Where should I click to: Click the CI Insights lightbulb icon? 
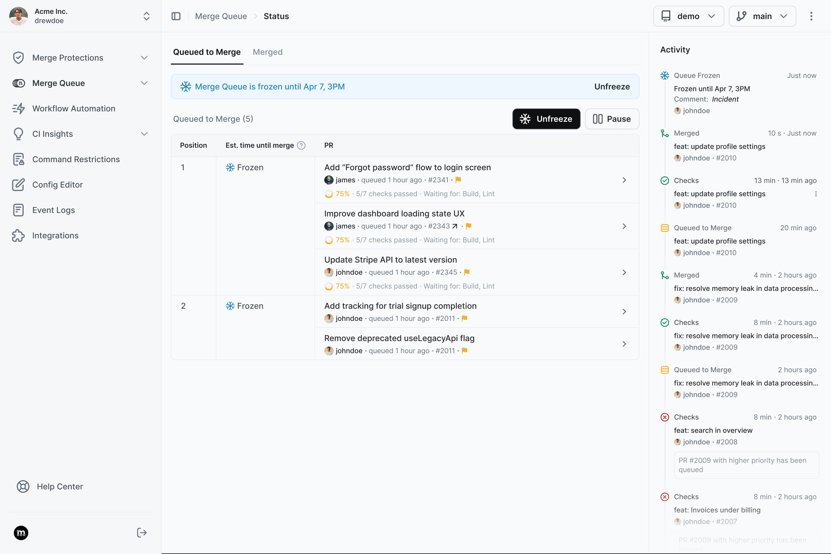pyautogui.click(x=18, y=134)
